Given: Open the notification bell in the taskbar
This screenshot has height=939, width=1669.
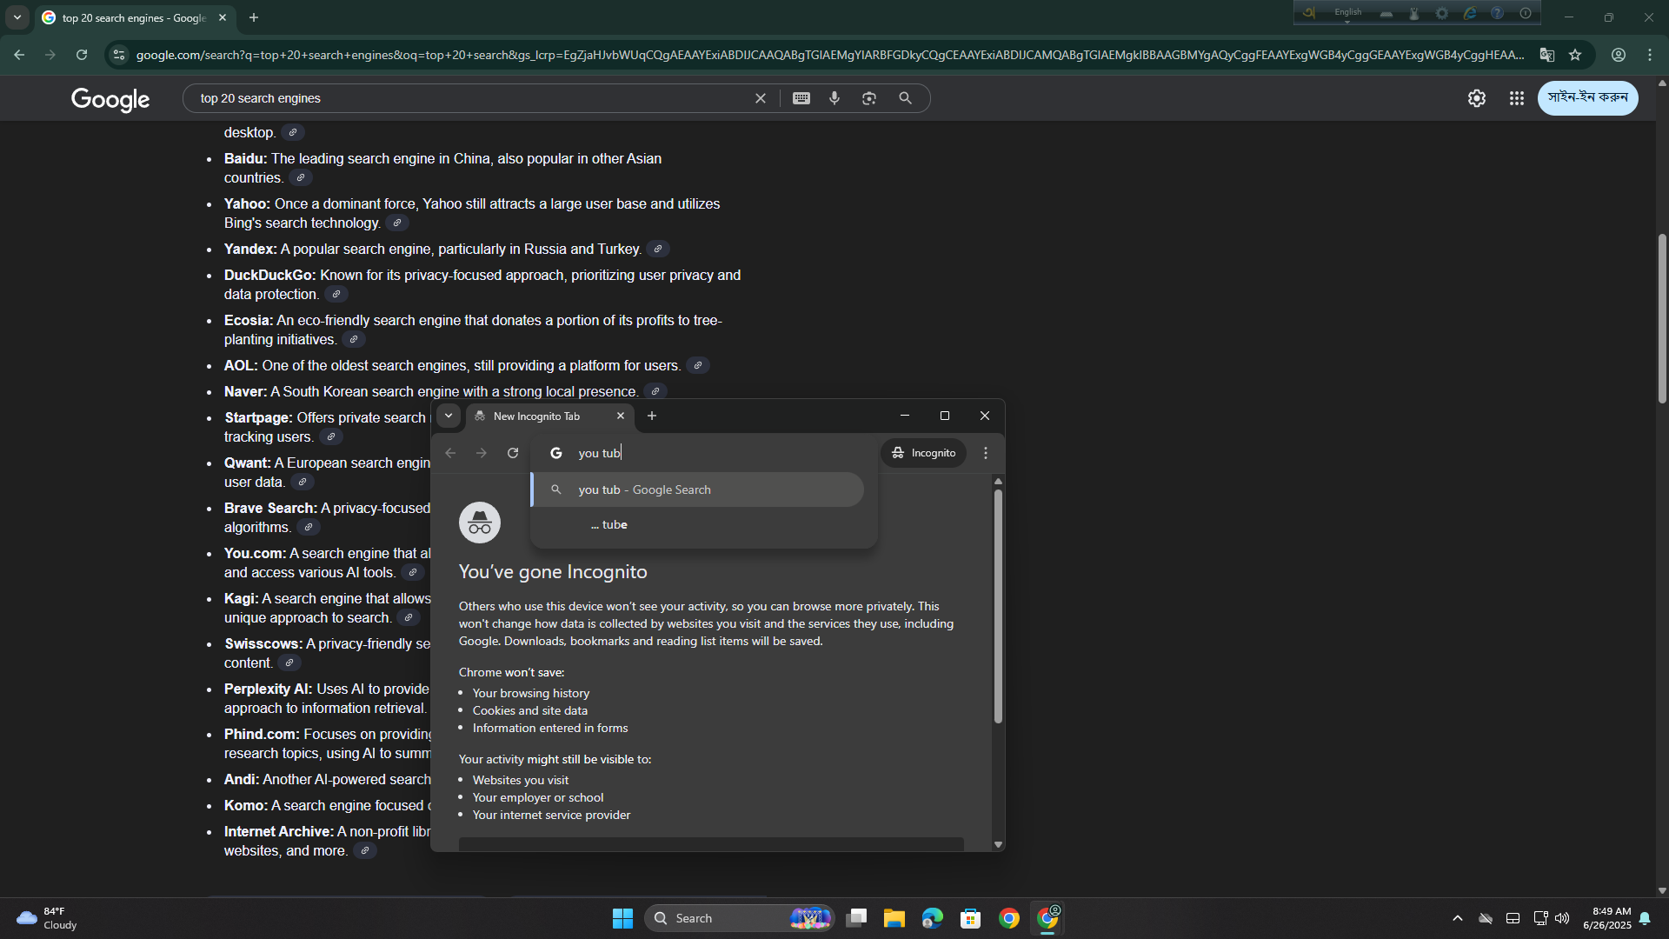Looking at the screenshot, I should click(x=1646, y=918).
